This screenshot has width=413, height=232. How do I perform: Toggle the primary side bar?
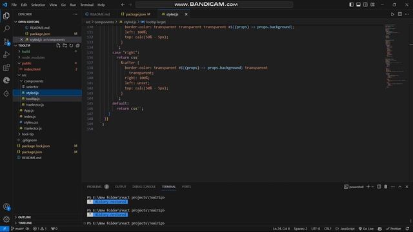pos(351,5)
